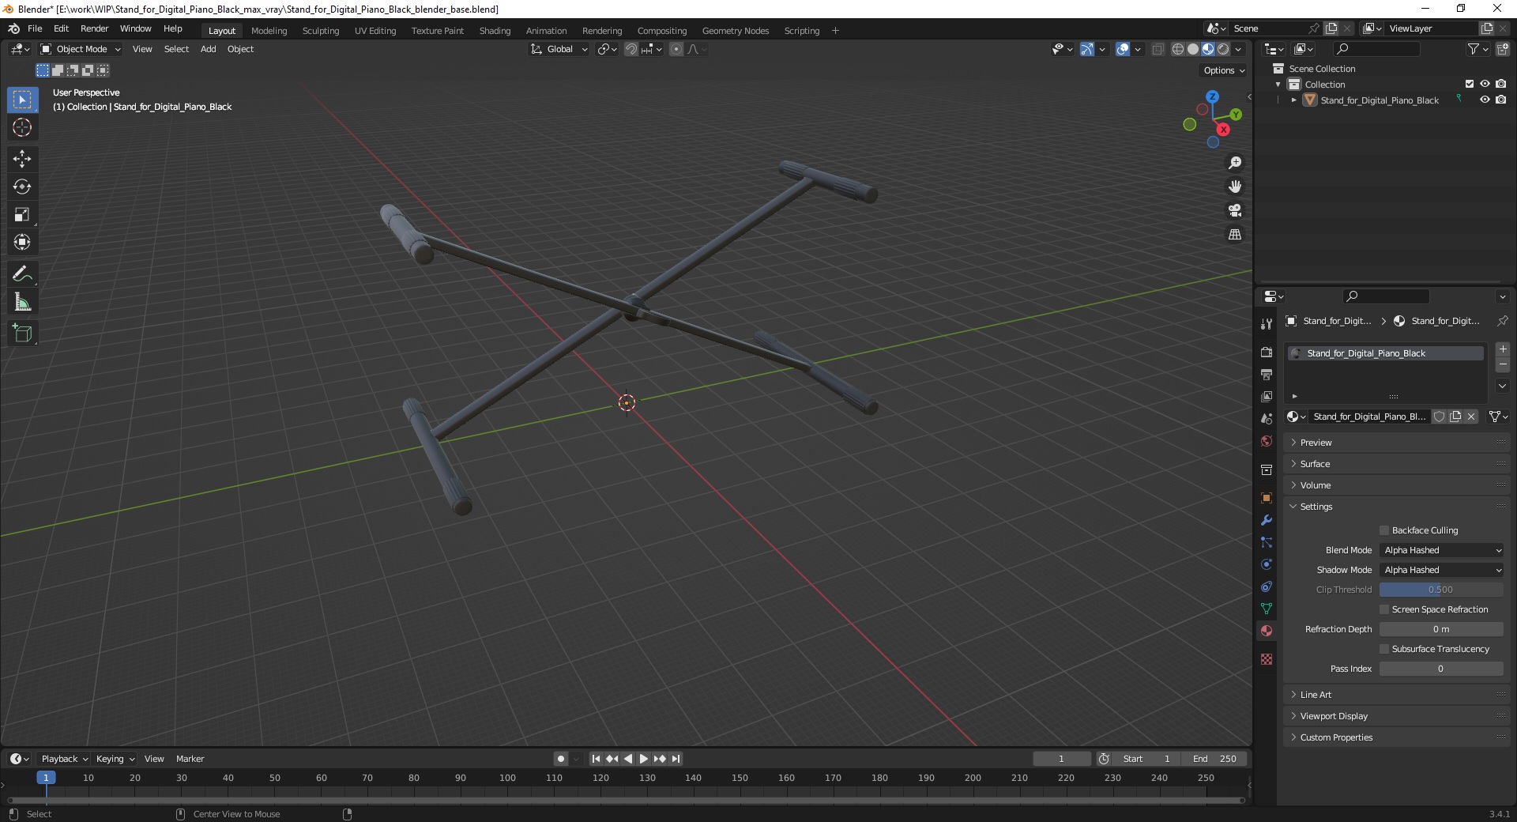Image resolution: width=1517 pixels, height=822 pixels.
Task: Enable Screen Space Refraction checkbox
Action: [x=1384, y=609]
